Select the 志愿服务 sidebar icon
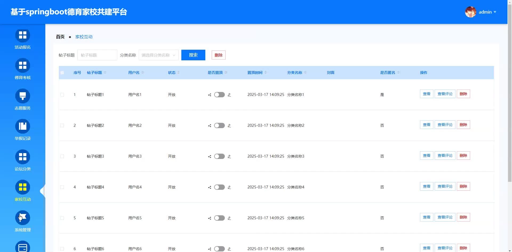 (x=23, y=96)
